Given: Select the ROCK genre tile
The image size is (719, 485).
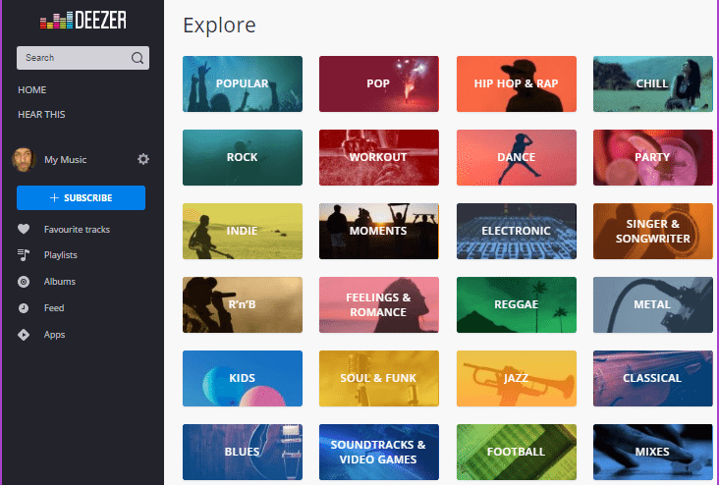Looking at the screenshot, I should [243, 158].
